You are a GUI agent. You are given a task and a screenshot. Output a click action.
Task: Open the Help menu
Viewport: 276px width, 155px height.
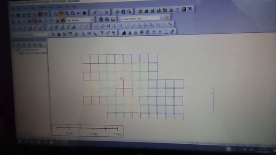click(75, 6)
